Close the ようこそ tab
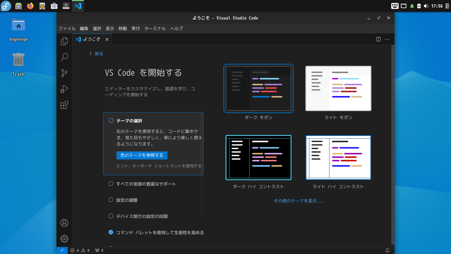Viewport: 451px width, 254px height. click(x=107, y=39)
